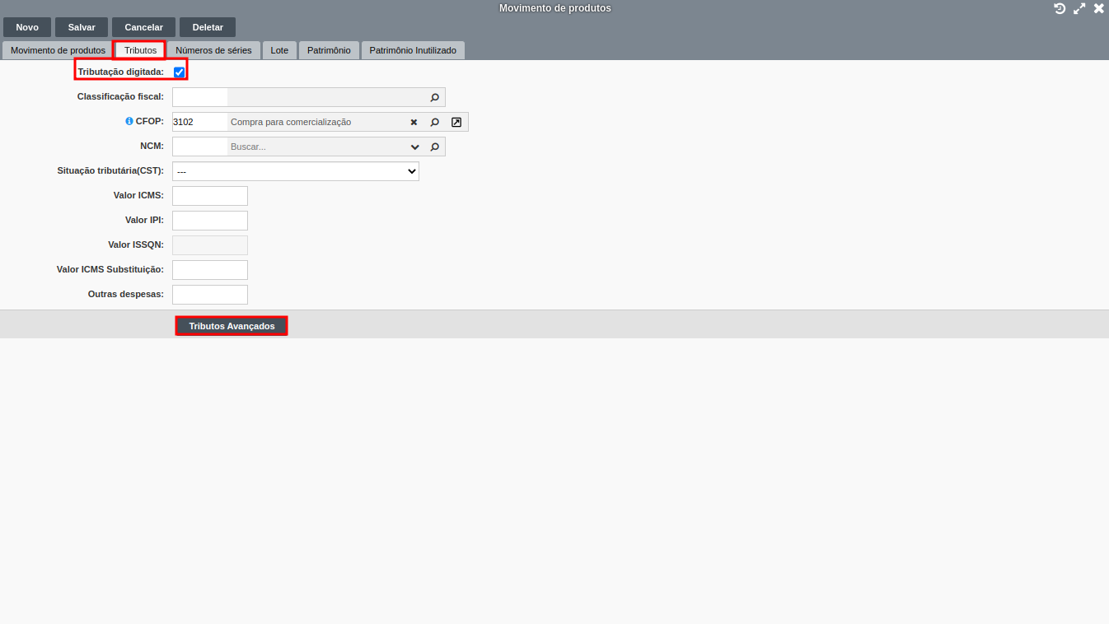
Task: Uncheck the Tributação digitada checkbox
Action: pos(179,72)
